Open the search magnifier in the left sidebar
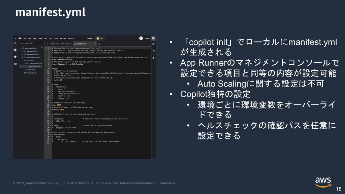The width and height of the screenshot is (345, 194). tap(15, 43)
